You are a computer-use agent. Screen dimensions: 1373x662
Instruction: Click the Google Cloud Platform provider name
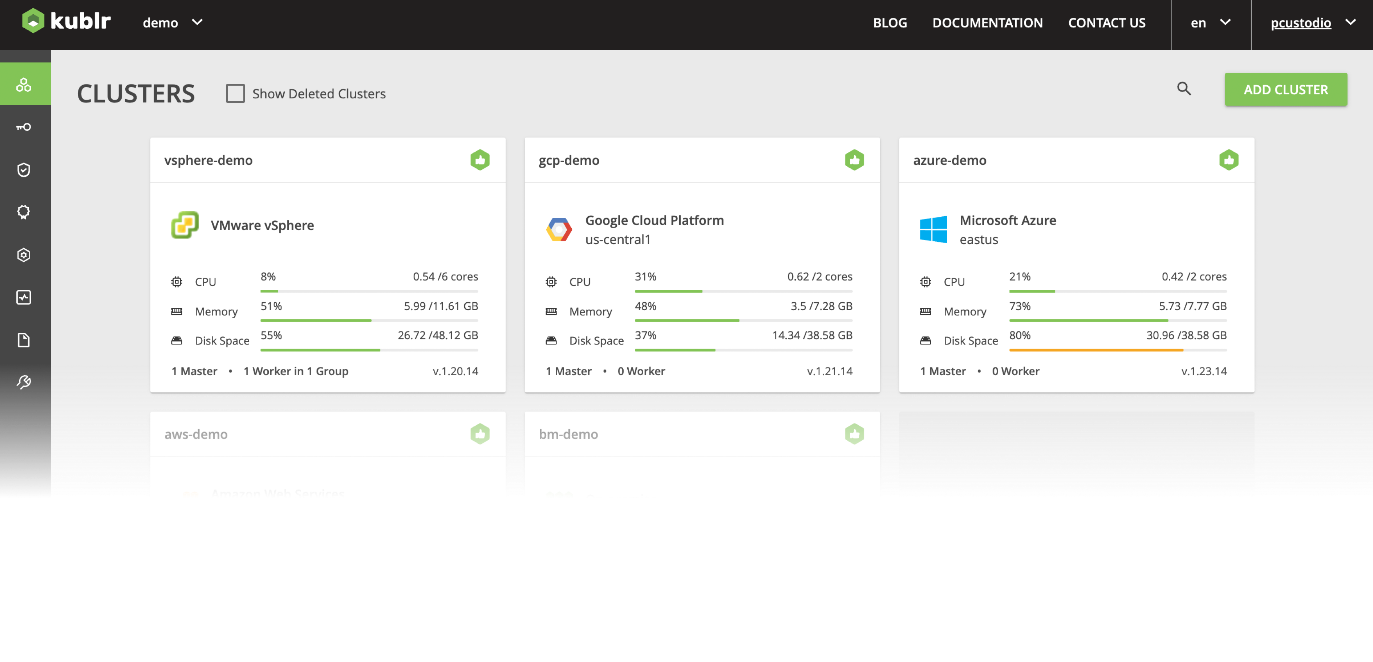click(655, 220)
